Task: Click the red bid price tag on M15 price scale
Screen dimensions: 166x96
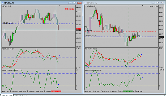Action: click(79, 29)
